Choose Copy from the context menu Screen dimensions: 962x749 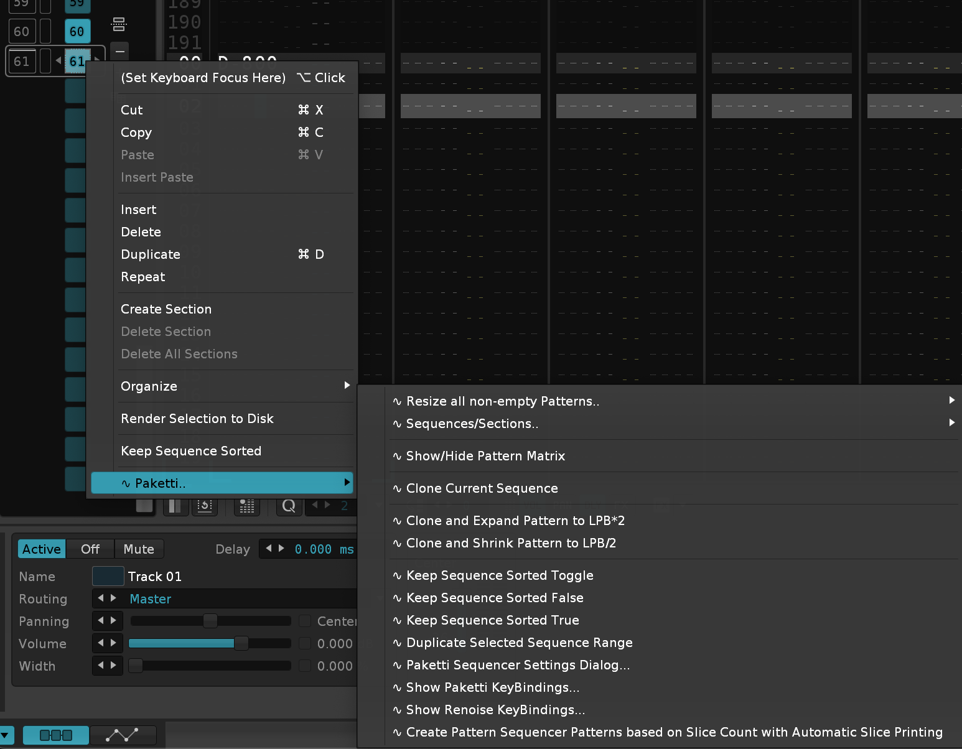(x=222, y=133)
